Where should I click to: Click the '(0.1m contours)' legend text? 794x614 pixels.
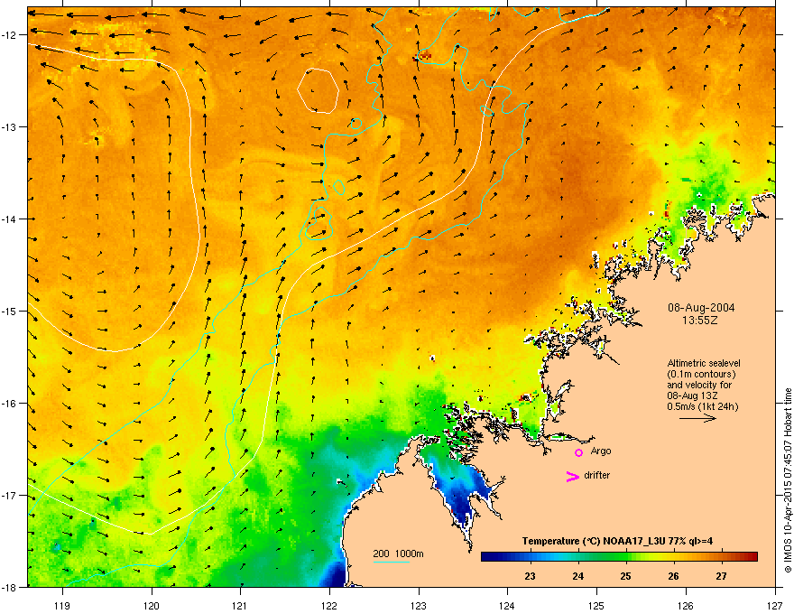point(701,375)
